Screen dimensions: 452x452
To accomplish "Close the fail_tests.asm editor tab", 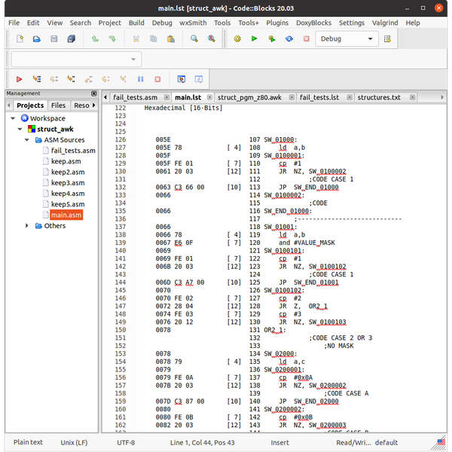I will point(166,97).
